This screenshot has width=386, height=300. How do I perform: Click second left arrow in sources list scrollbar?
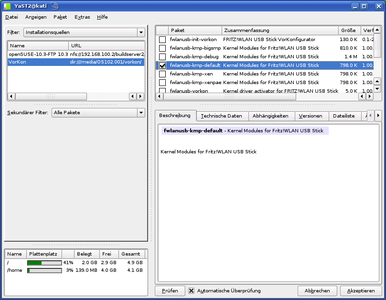click(133, 96)
